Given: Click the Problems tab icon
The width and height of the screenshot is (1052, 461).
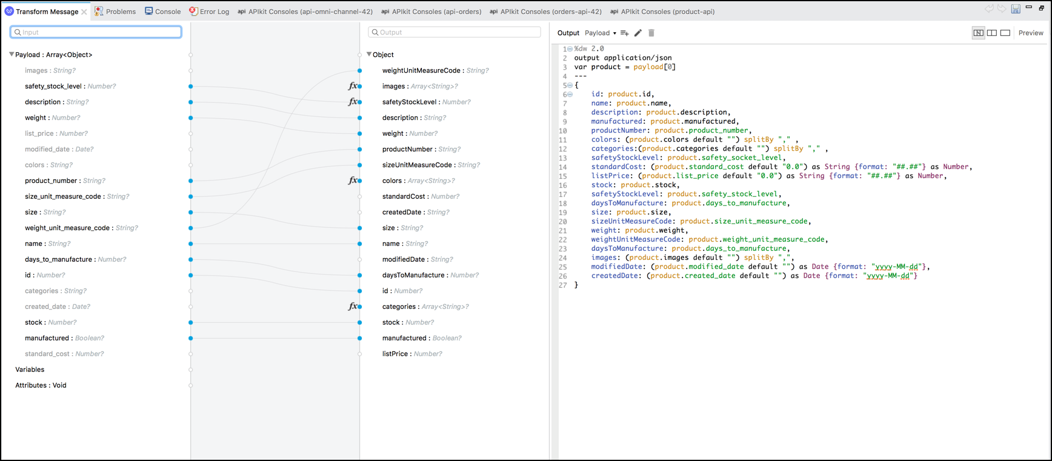Looking at the screenshot, I should (x=99, y=11).
